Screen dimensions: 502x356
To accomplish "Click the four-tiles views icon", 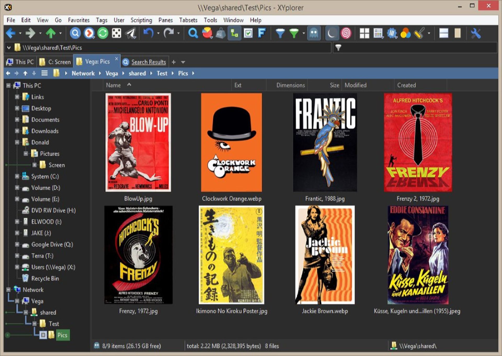I will (364, 33).
